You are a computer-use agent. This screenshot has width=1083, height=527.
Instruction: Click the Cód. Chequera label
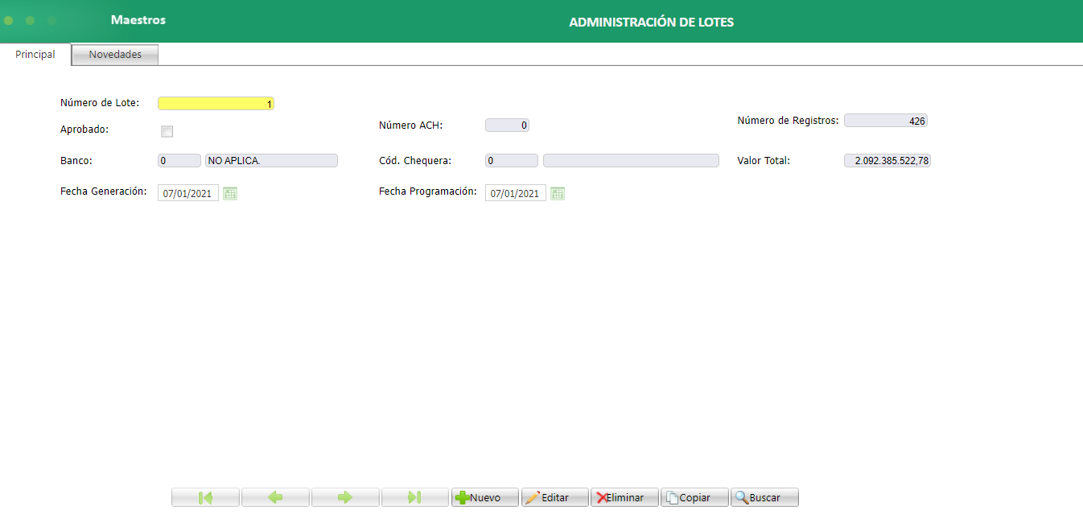[x=415, y=161]
